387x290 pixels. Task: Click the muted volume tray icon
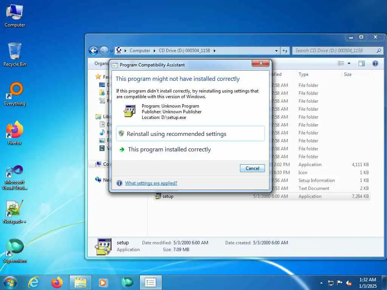[x=349, y=283]
